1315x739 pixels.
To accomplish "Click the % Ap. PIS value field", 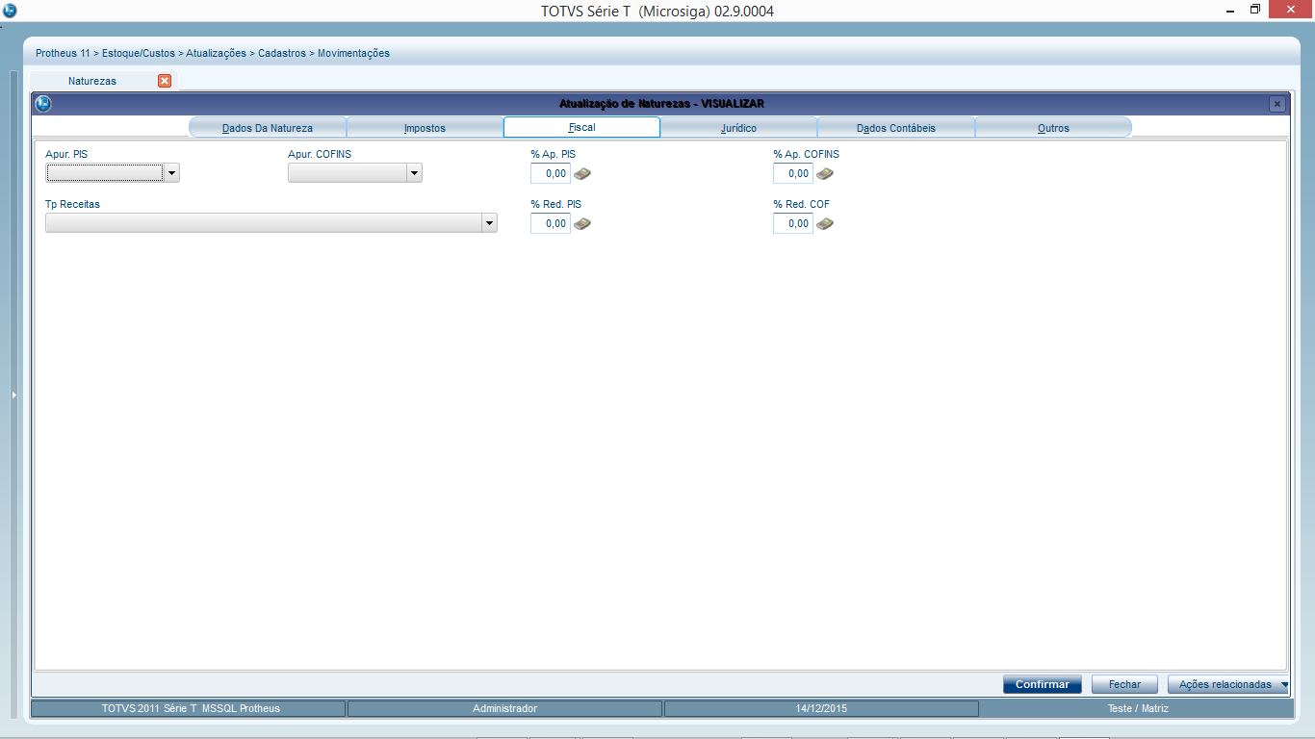I will pos(551,173).
